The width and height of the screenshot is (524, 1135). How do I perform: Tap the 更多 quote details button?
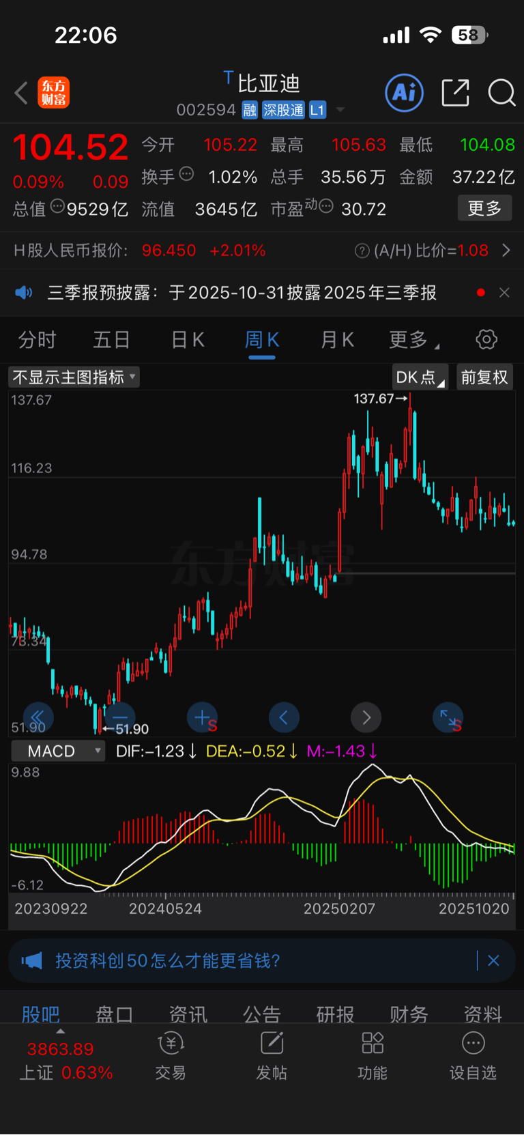[x=484, y=208]
